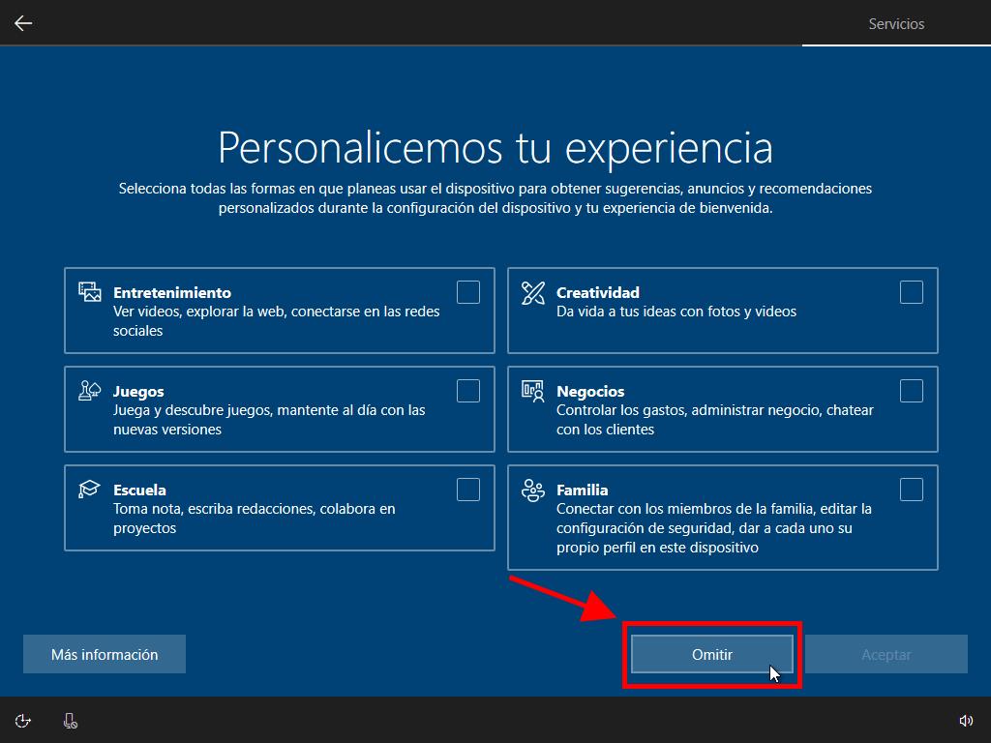This screenshot has width=991, height=743.
Task: Toggle the Familia checkbox
Action: click(912, 490)
